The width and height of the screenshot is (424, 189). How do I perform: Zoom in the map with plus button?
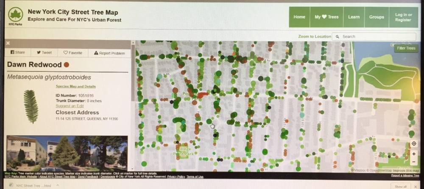414,154
